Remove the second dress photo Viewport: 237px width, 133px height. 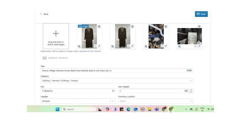click(132, 26)
